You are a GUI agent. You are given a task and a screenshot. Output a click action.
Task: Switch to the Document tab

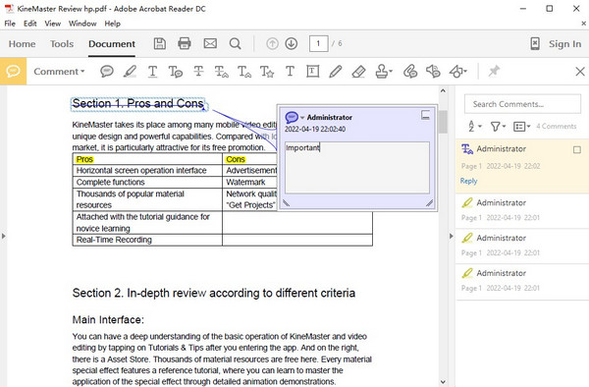pos(112,44)
